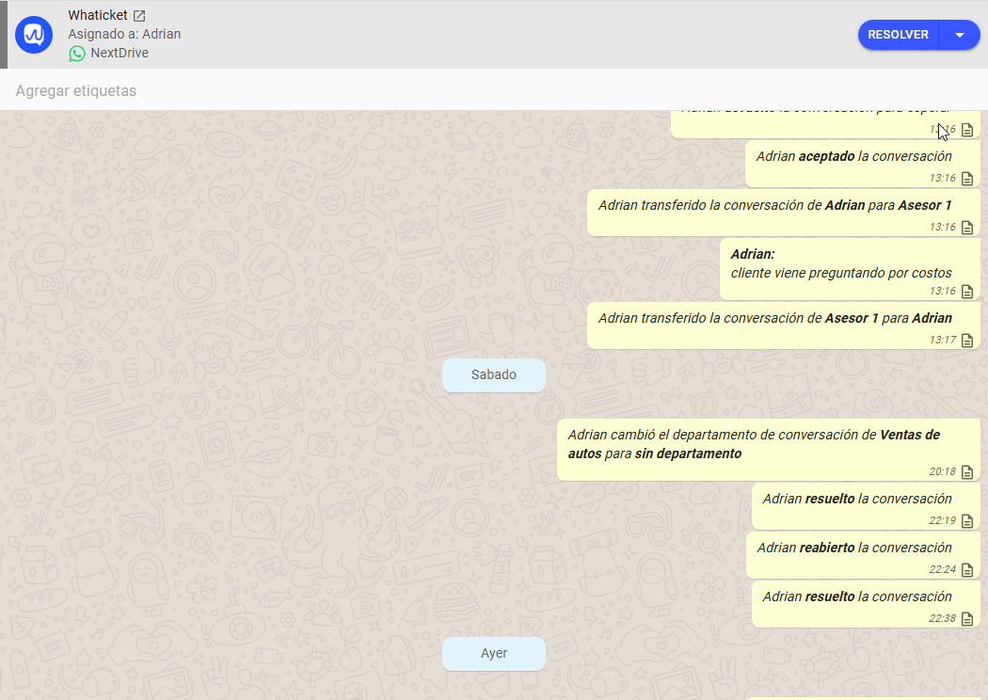Click message transferring from Adrian to Asesor 1
988x700 pixels.
coord(784,213)
